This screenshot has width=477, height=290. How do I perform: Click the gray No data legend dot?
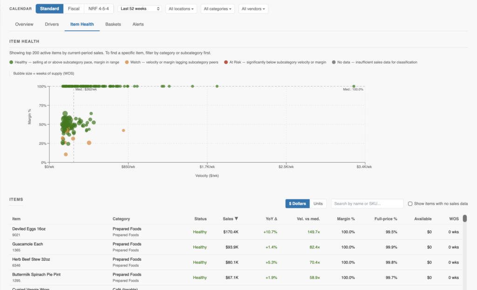click(334, 62)
